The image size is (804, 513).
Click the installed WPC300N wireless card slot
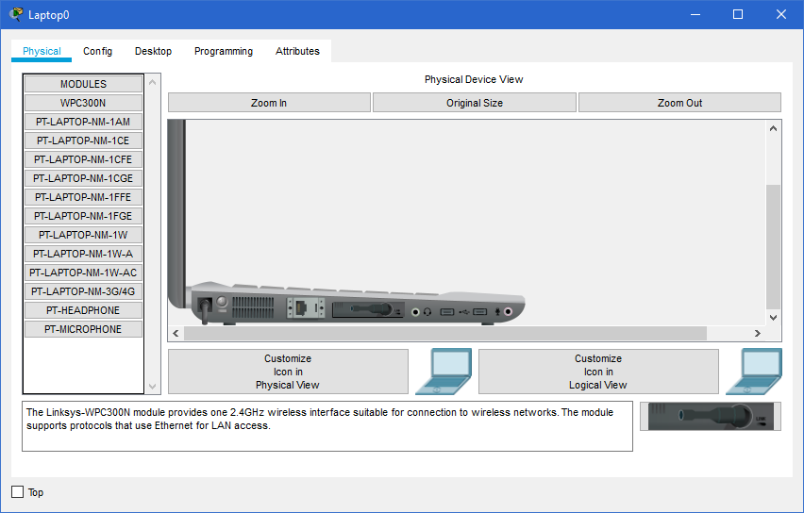[x=368, y=309]
